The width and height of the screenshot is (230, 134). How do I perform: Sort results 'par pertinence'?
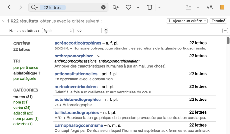coord(26,68)
